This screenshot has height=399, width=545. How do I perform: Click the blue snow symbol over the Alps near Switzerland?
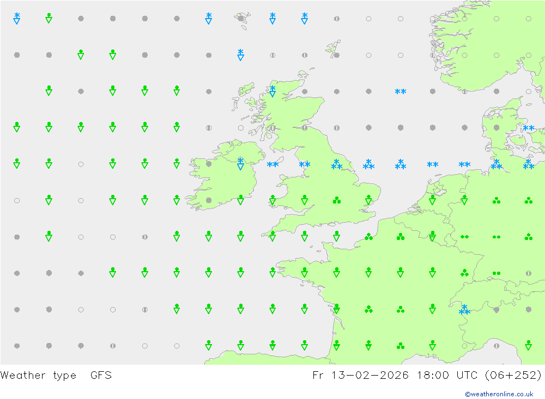point(464,309)
